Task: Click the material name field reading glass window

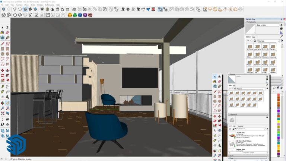Action: click(x=268, y=25)
